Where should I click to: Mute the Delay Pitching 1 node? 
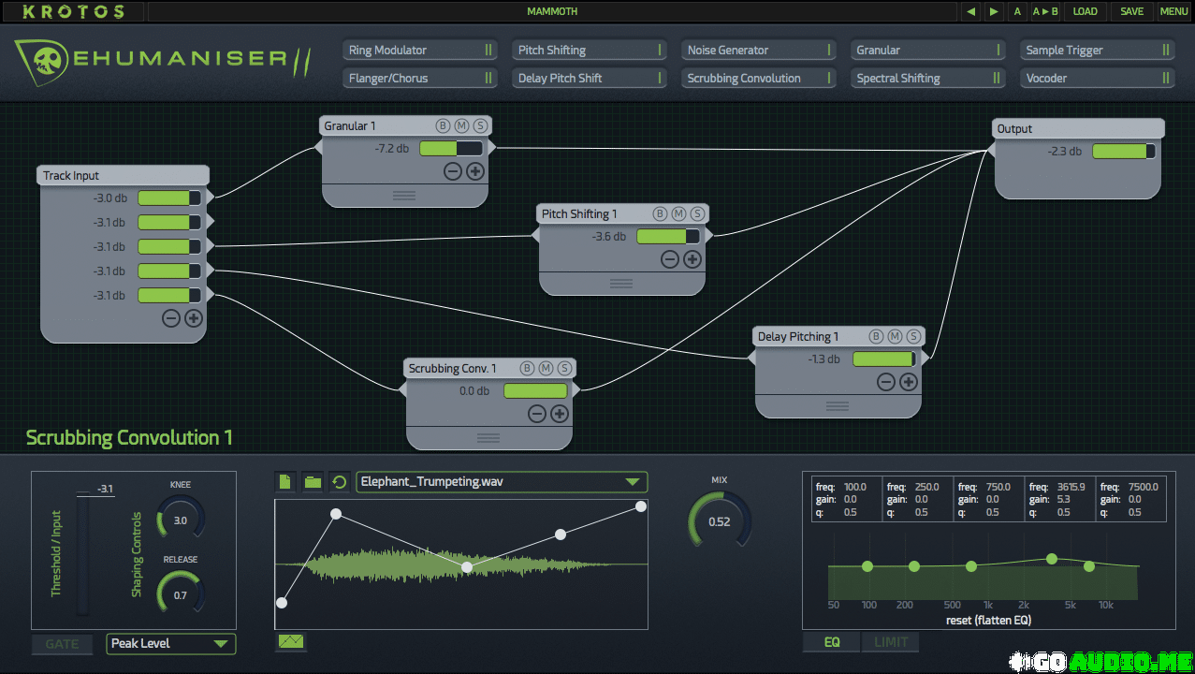tap(895, 337)
